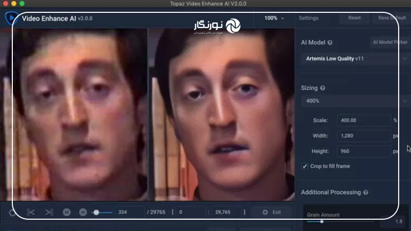Click the Height 960 field
411x231 pixels.
(x=364, y=151)
